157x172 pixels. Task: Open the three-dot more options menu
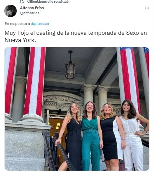[x=147, y=8]
